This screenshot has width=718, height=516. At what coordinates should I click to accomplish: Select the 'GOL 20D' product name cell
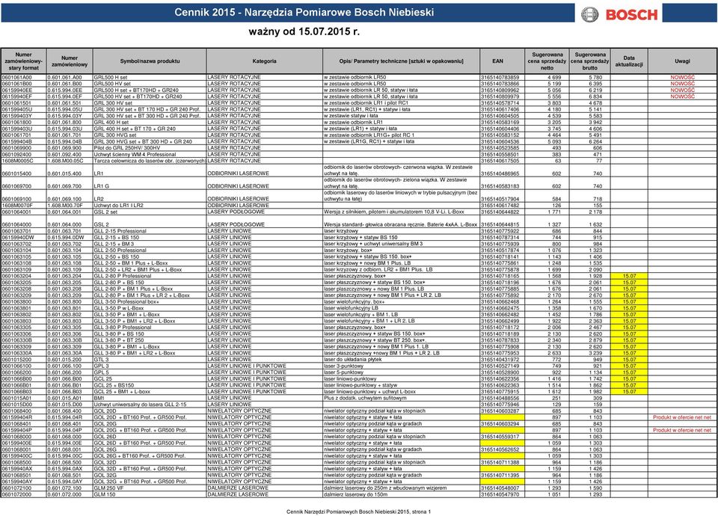click(x=150, y=411)
